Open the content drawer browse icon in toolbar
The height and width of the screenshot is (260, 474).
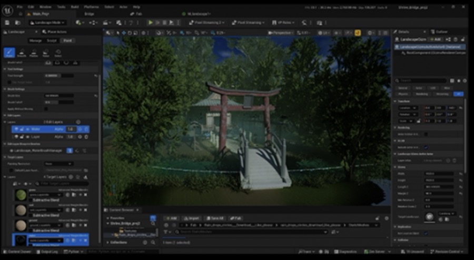tap(17, 23)
